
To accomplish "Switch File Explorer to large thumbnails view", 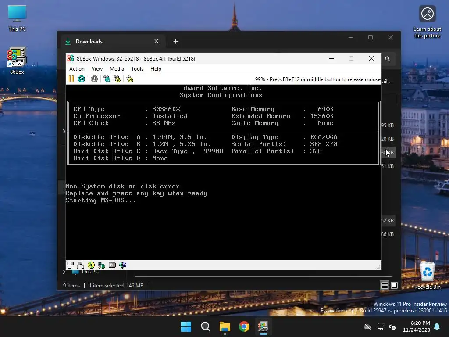I will (394, 285).
